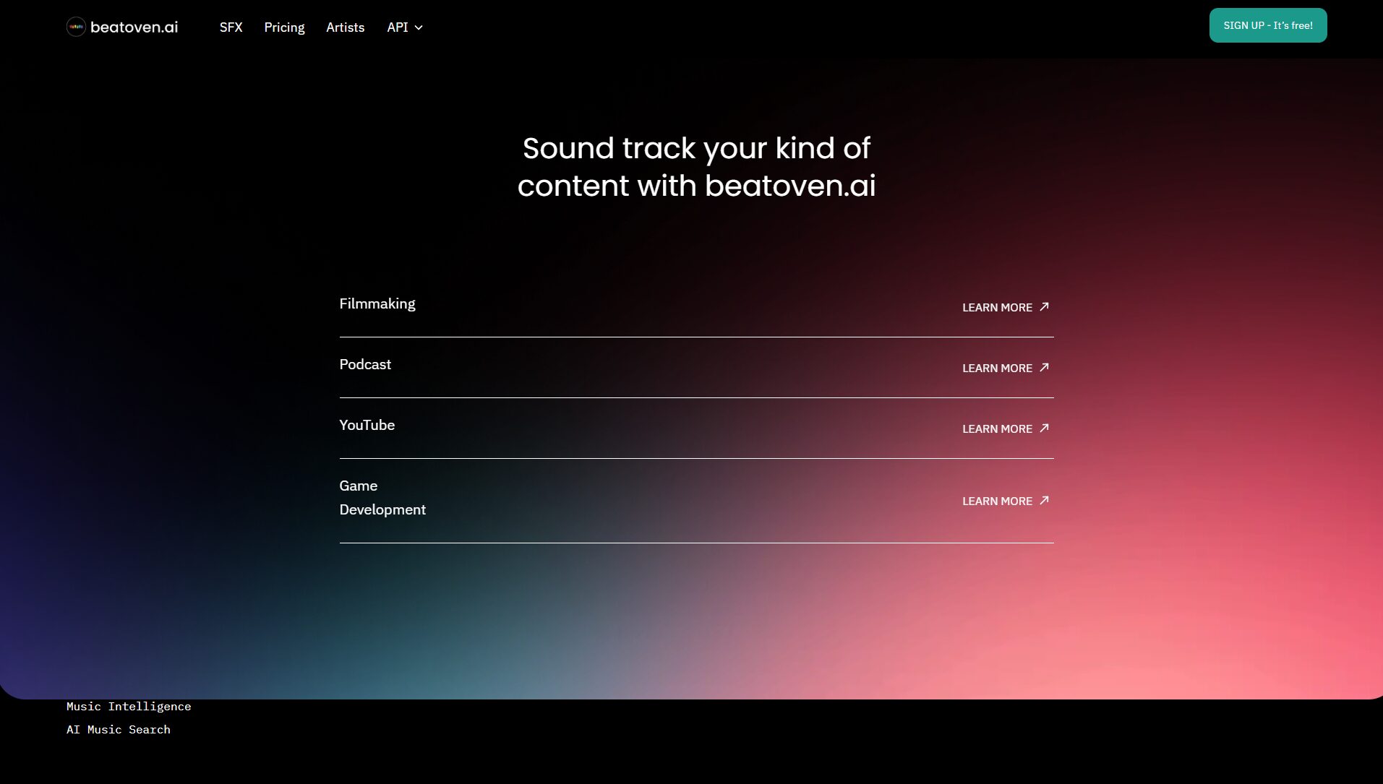Open the SFX page from navigation
This screenshot has width=1383, height=784.
tap(231, 27)
